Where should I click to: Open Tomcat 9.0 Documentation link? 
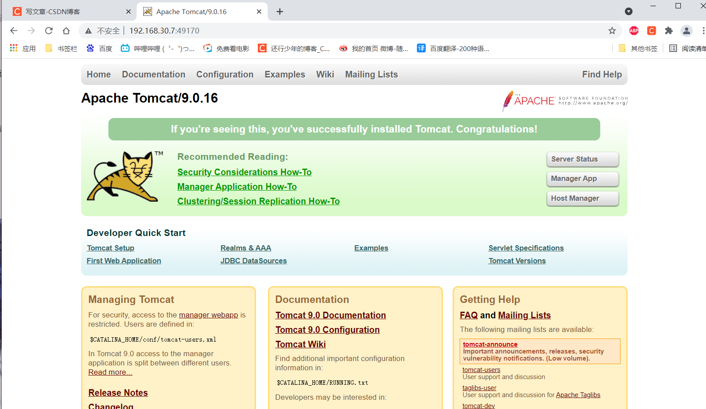point(331,315)
